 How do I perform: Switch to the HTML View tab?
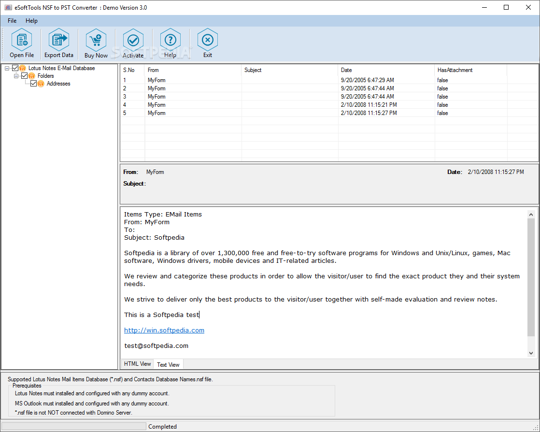pyautogui.click(x=137, y=364)
